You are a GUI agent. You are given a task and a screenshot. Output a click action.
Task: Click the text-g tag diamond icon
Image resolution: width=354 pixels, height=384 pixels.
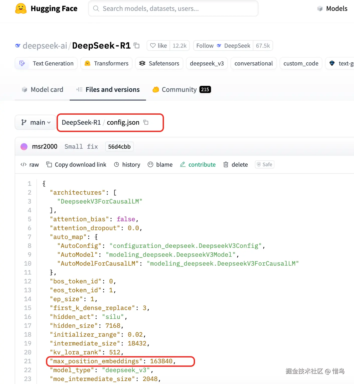[x=332, y=63]
